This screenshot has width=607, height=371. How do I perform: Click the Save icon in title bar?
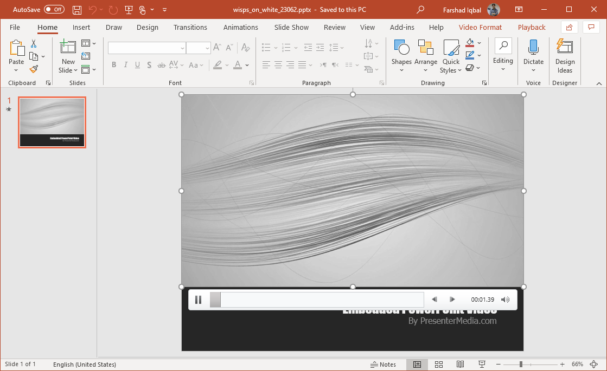tap(77, 10)
